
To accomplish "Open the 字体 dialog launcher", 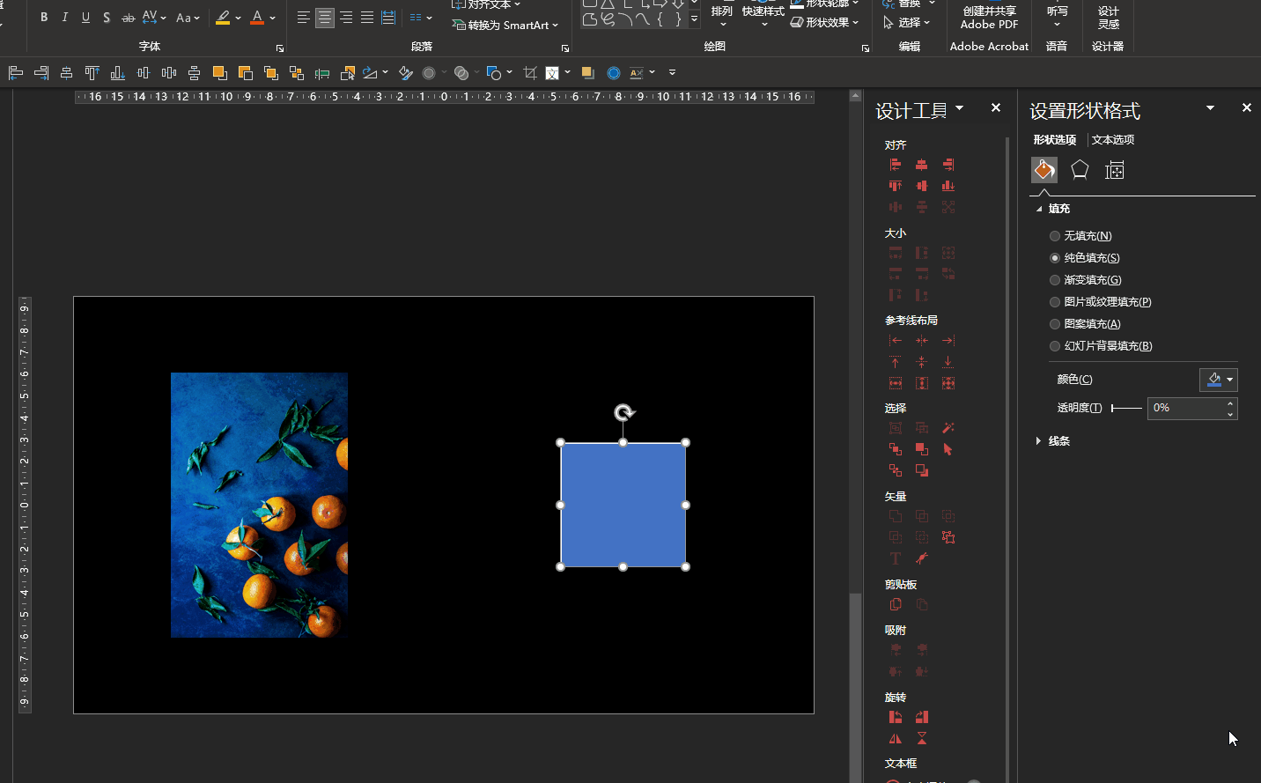I will click(280, 48).
